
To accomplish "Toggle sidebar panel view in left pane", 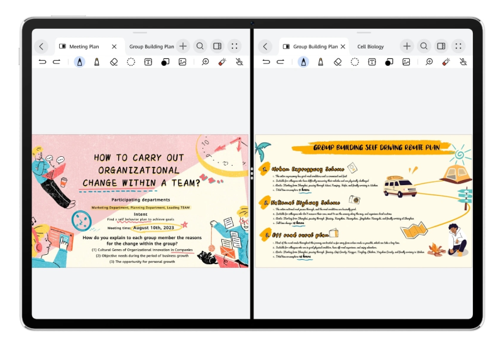I will pyautogui.click(x=217, y=46).
